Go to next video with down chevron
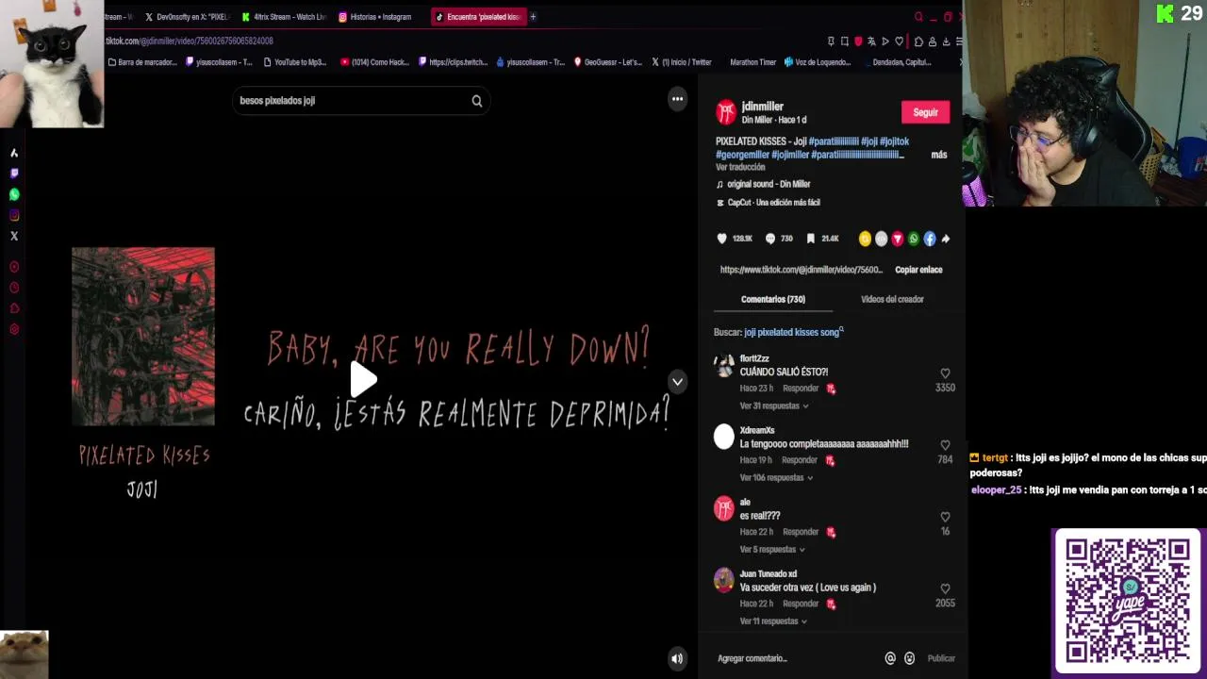This screenshot has width=1207, height=679. tap(677, 382)
